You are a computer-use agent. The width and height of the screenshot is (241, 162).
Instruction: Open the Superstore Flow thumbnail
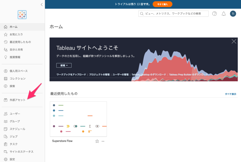click(78, 119)
